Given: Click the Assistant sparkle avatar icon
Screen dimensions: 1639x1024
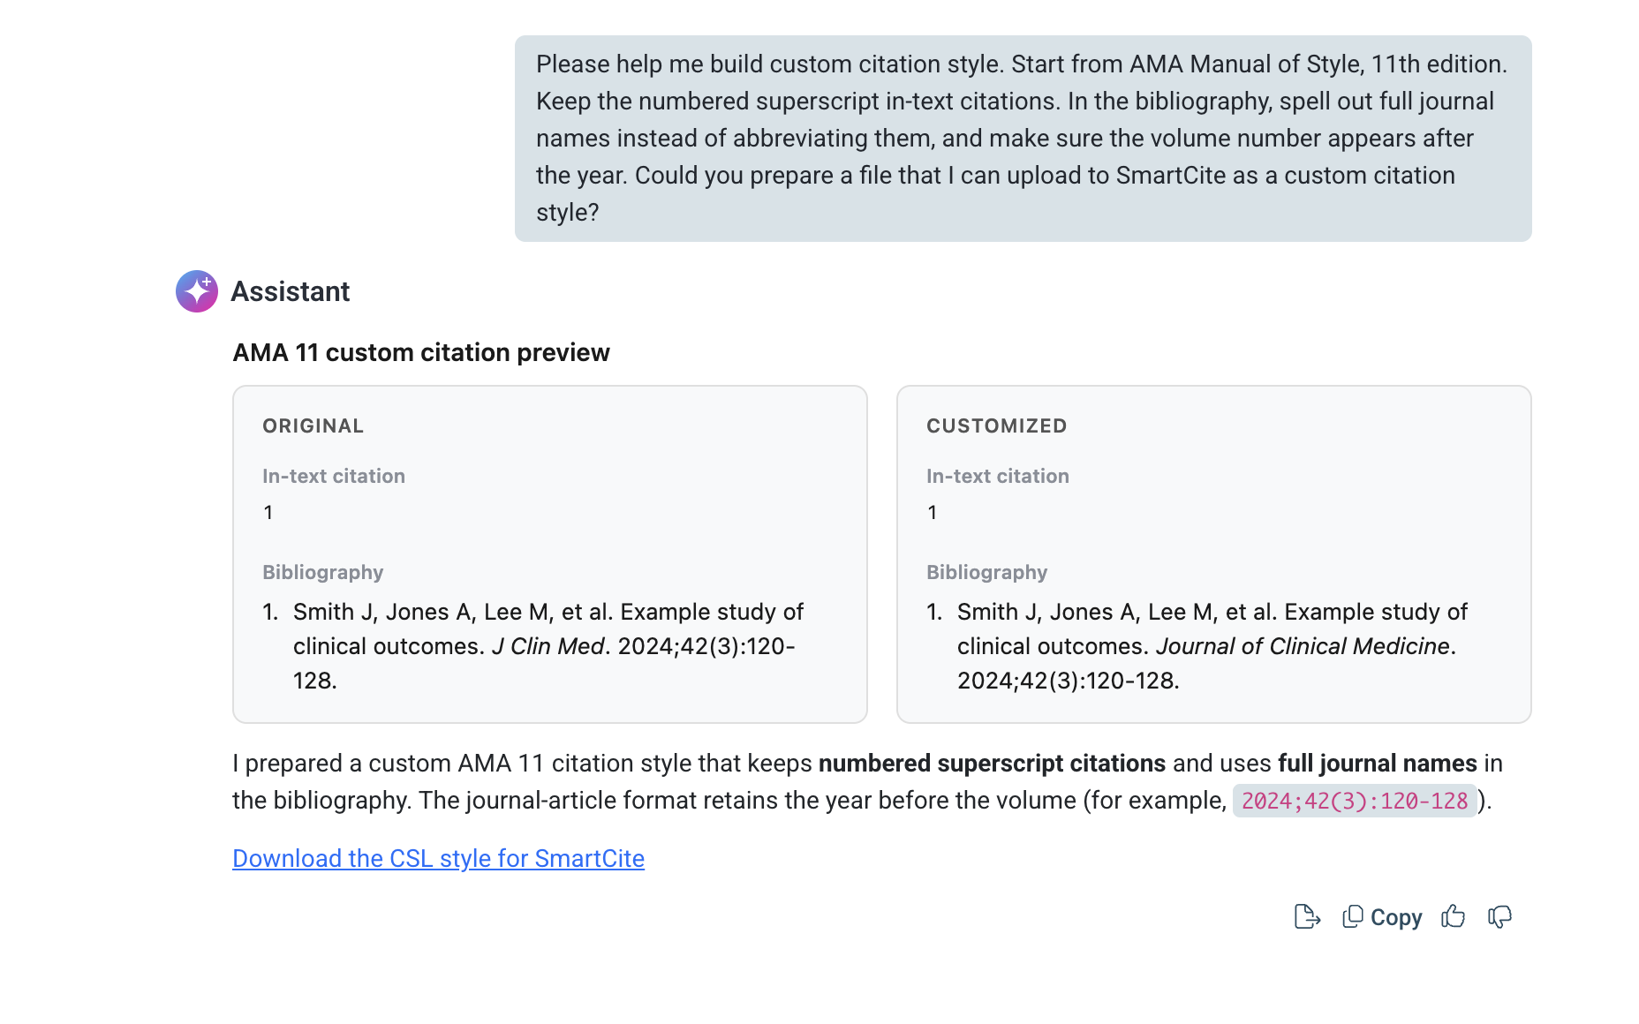Looking at the screenshot, I should pos(197,291).
